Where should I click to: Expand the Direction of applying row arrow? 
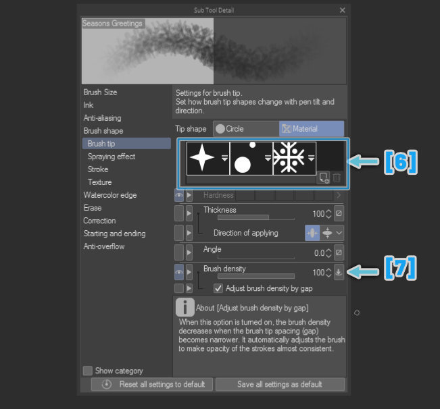(x=189, y=233)
